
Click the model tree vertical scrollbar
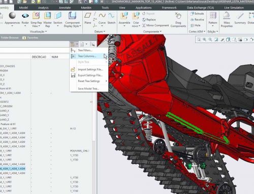[x=94, y=118]
